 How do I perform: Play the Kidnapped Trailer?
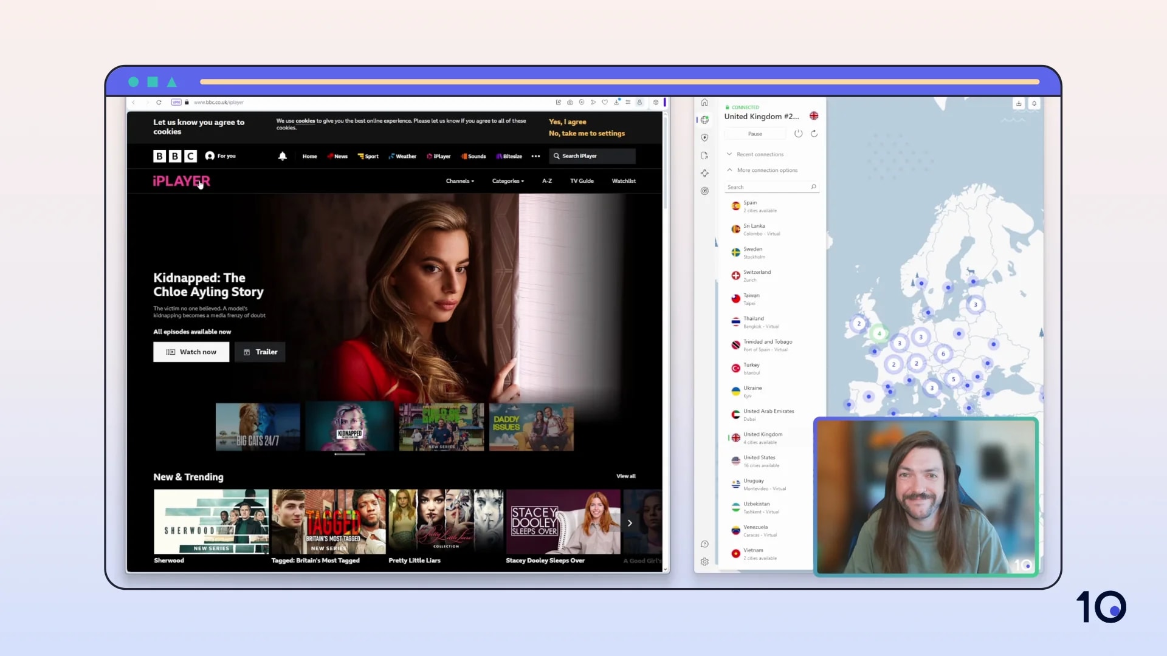(260, 352)
